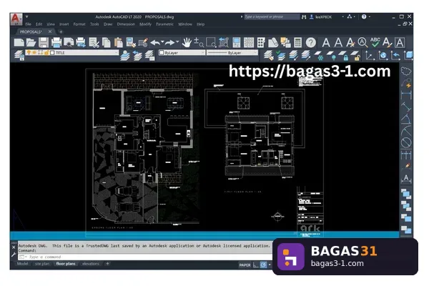The height and width of the screenshot is (286, 429).
Task: Click the leeXPBOK user account button
Action: tap(320, 17)
